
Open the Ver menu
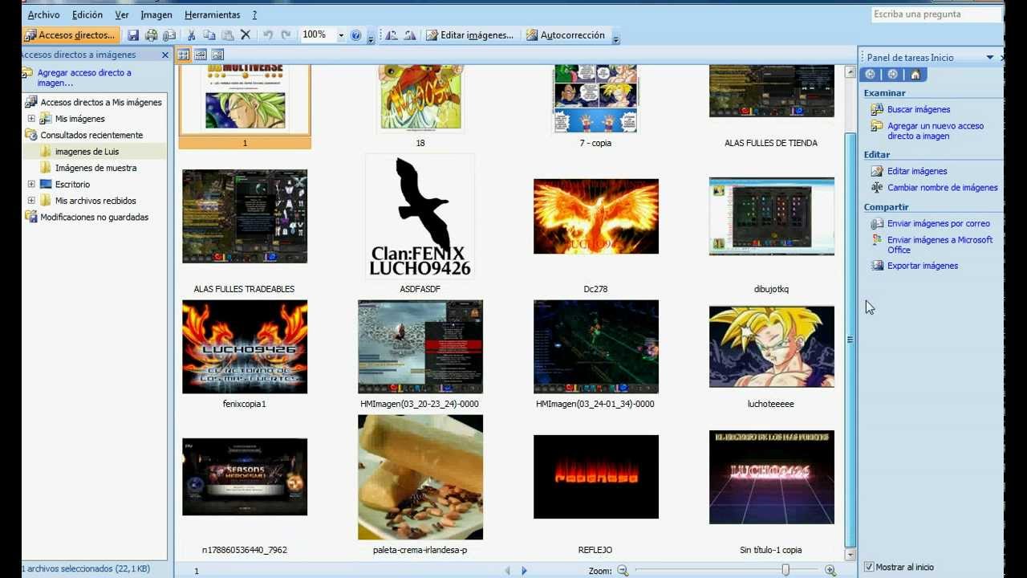[122, 14]
